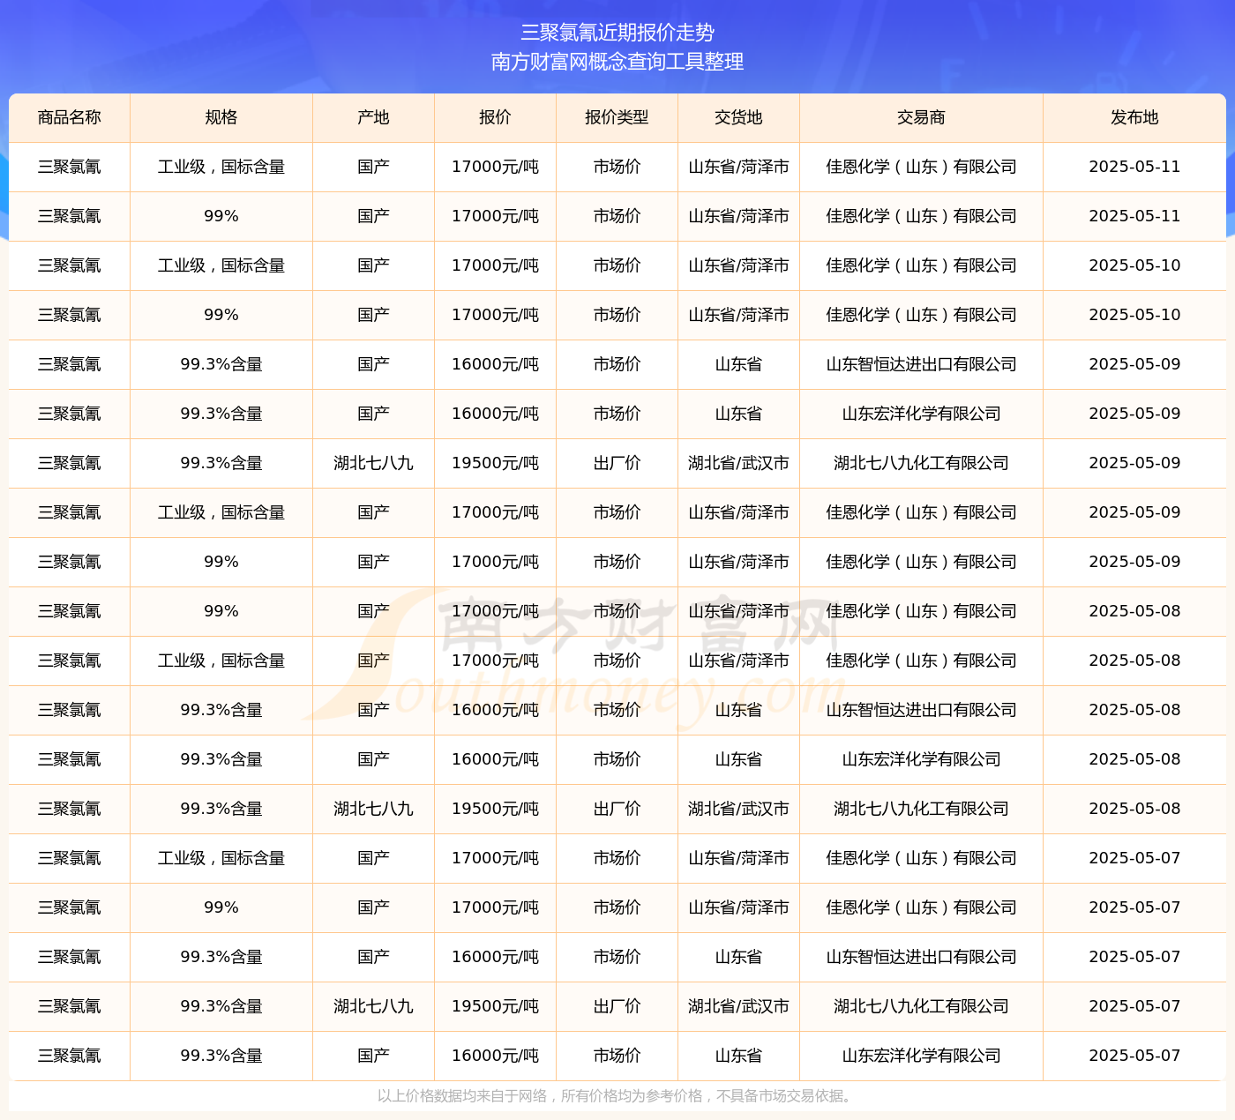Click 99% spec in the 2025-05-07 row
This screenshot has width=1235, height=1120.
coord(221,907)
